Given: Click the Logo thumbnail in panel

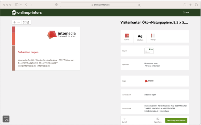Looking at the screenshot, I should [x=149, y=81].
